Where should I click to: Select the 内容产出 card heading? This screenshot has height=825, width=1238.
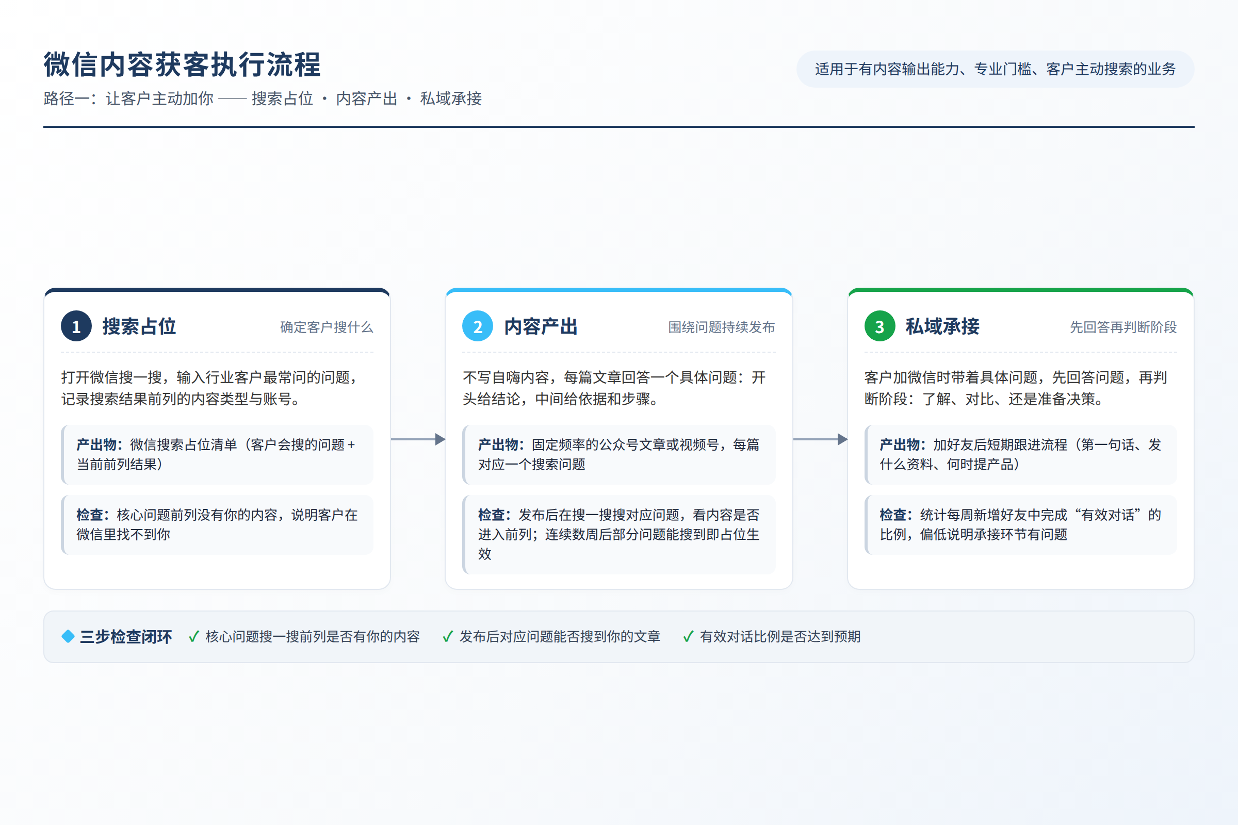(541, 326)
